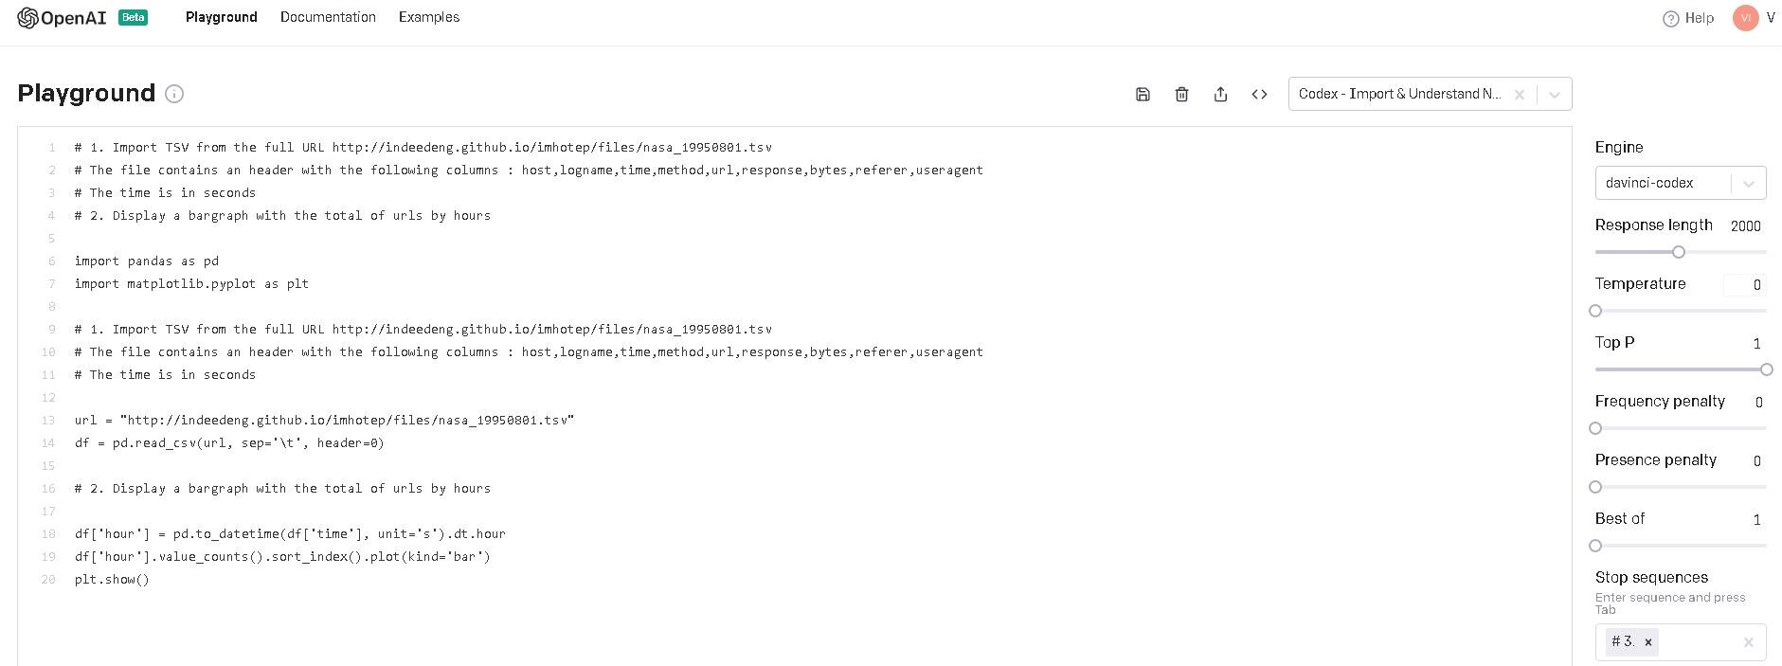
Task: Share the preset with upload icon
Action: [x=1220, y=94]
